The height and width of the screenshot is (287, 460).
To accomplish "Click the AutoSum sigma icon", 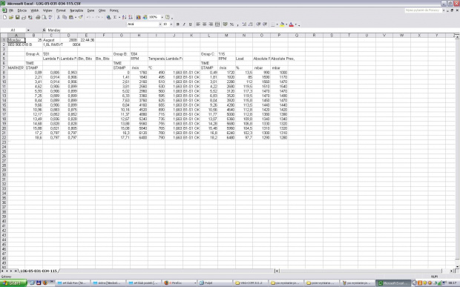I will coord(115,17).
